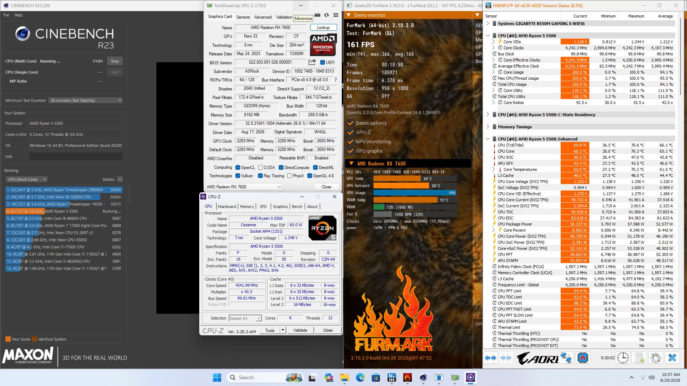This screenshot has width=687, height=386.
Task: Click the GPU-Z refresh icon
Action: point(326,15)
